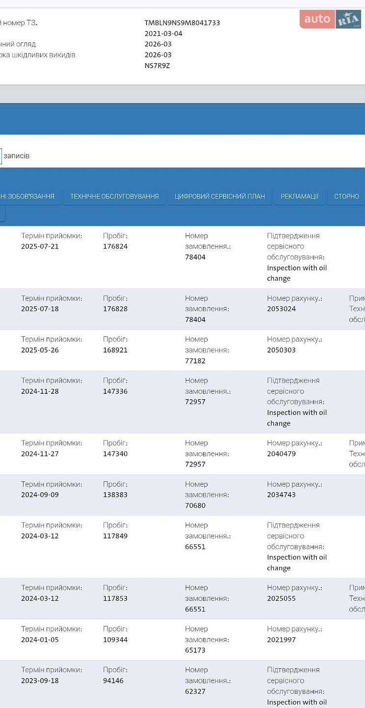This screenshot has height=708, width=365.
Task: Open the ЗОБОВ'ЯЗАННЯ tab
Action: (29, 196)
